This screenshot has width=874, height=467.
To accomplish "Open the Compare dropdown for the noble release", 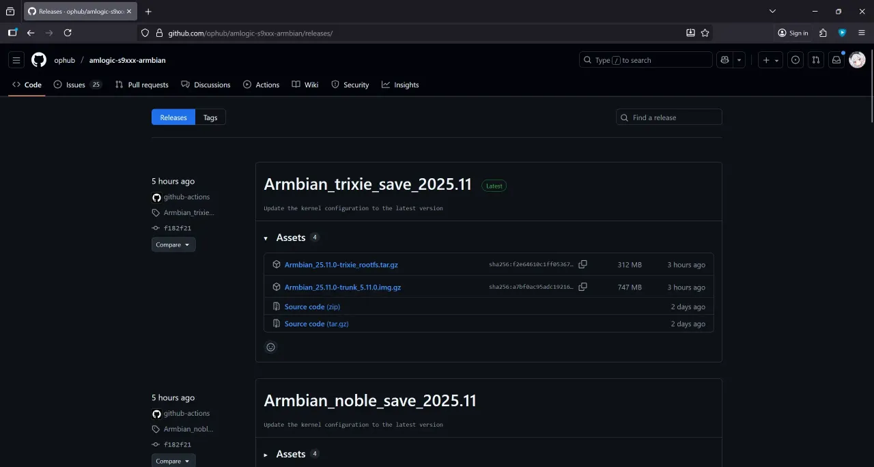I will [173, 461].
